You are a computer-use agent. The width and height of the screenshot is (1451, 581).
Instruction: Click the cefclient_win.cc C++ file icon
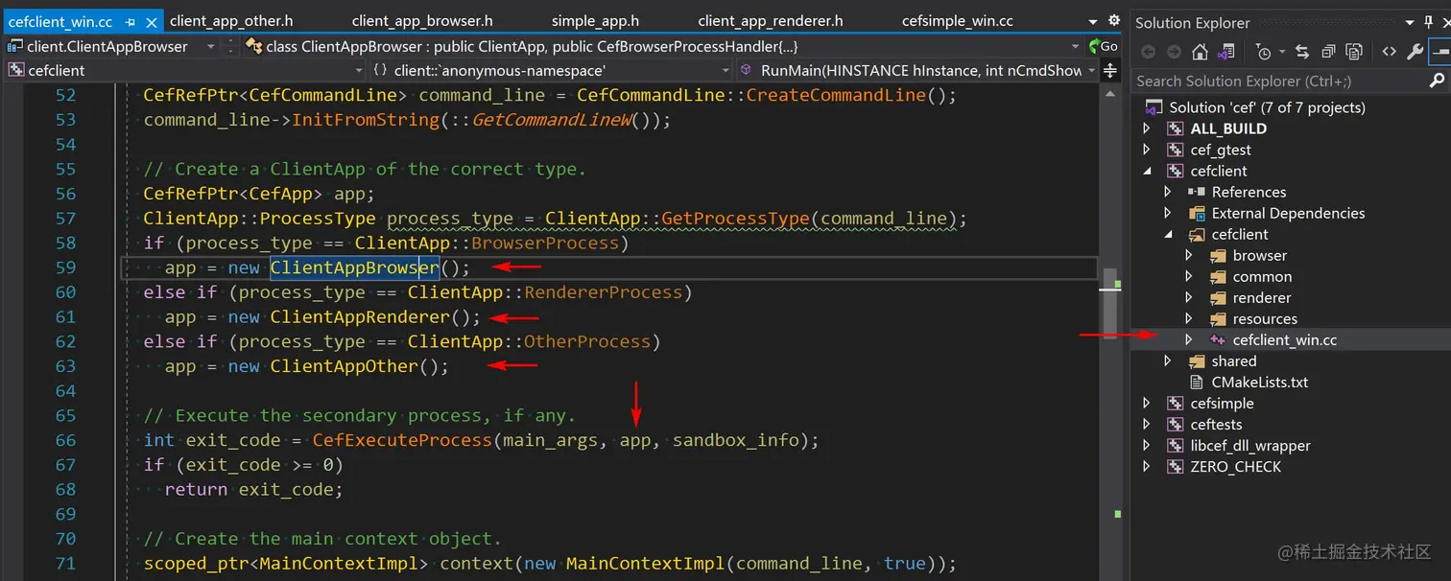pos(1217,339)
